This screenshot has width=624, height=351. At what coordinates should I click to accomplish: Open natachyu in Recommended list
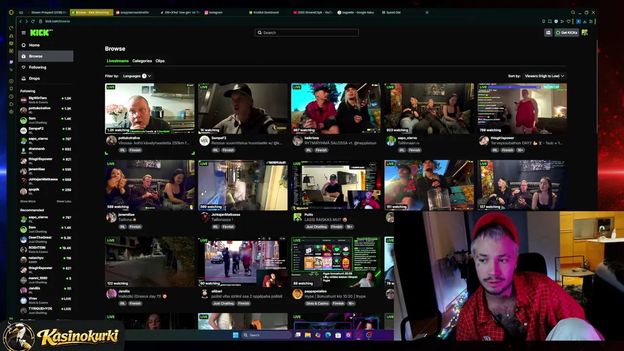(46, 259)
